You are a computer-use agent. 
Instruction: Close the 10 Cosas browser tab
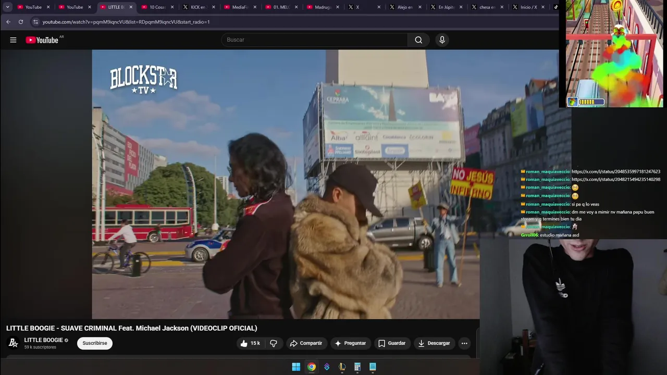coord(172,7)
